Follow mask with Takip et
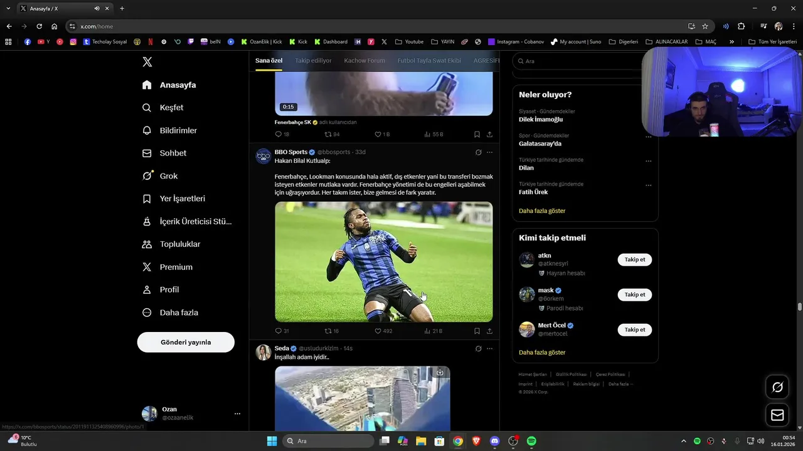 click(634, 294)
